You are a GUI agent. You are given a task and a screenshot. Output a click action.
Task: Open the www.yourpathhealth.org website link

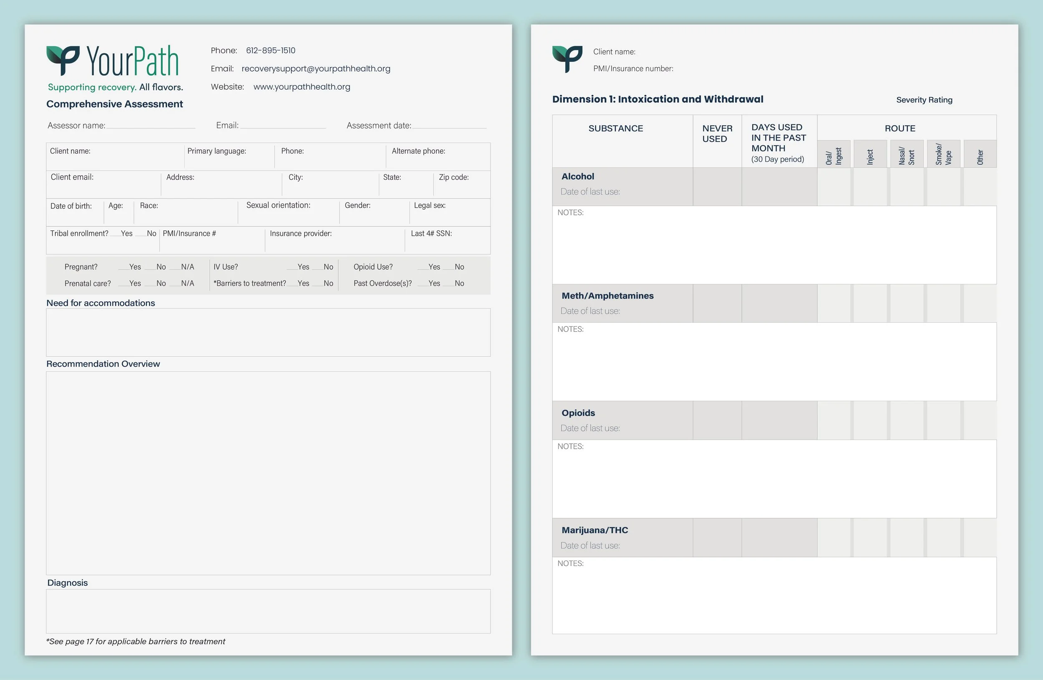[x=302, y=87]
